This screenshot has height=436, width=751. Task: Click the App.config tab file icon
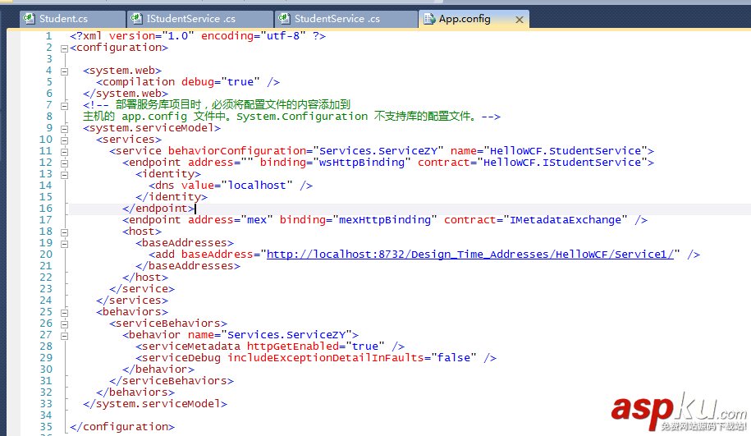(429, 18)
